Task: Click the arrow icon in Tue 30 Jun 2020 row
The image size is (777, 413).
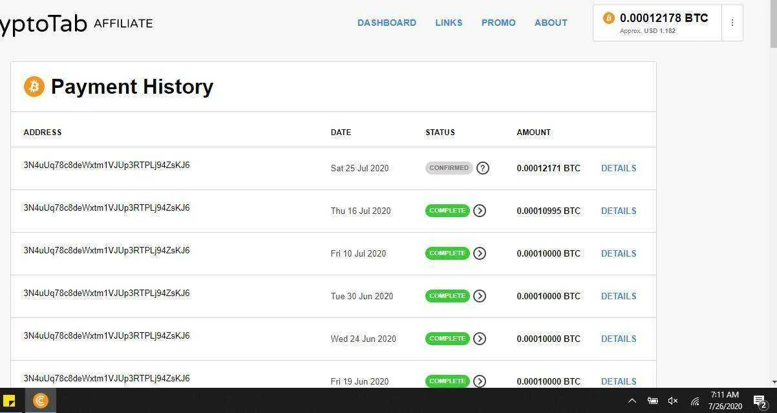Action: click(x=480, y=296)
